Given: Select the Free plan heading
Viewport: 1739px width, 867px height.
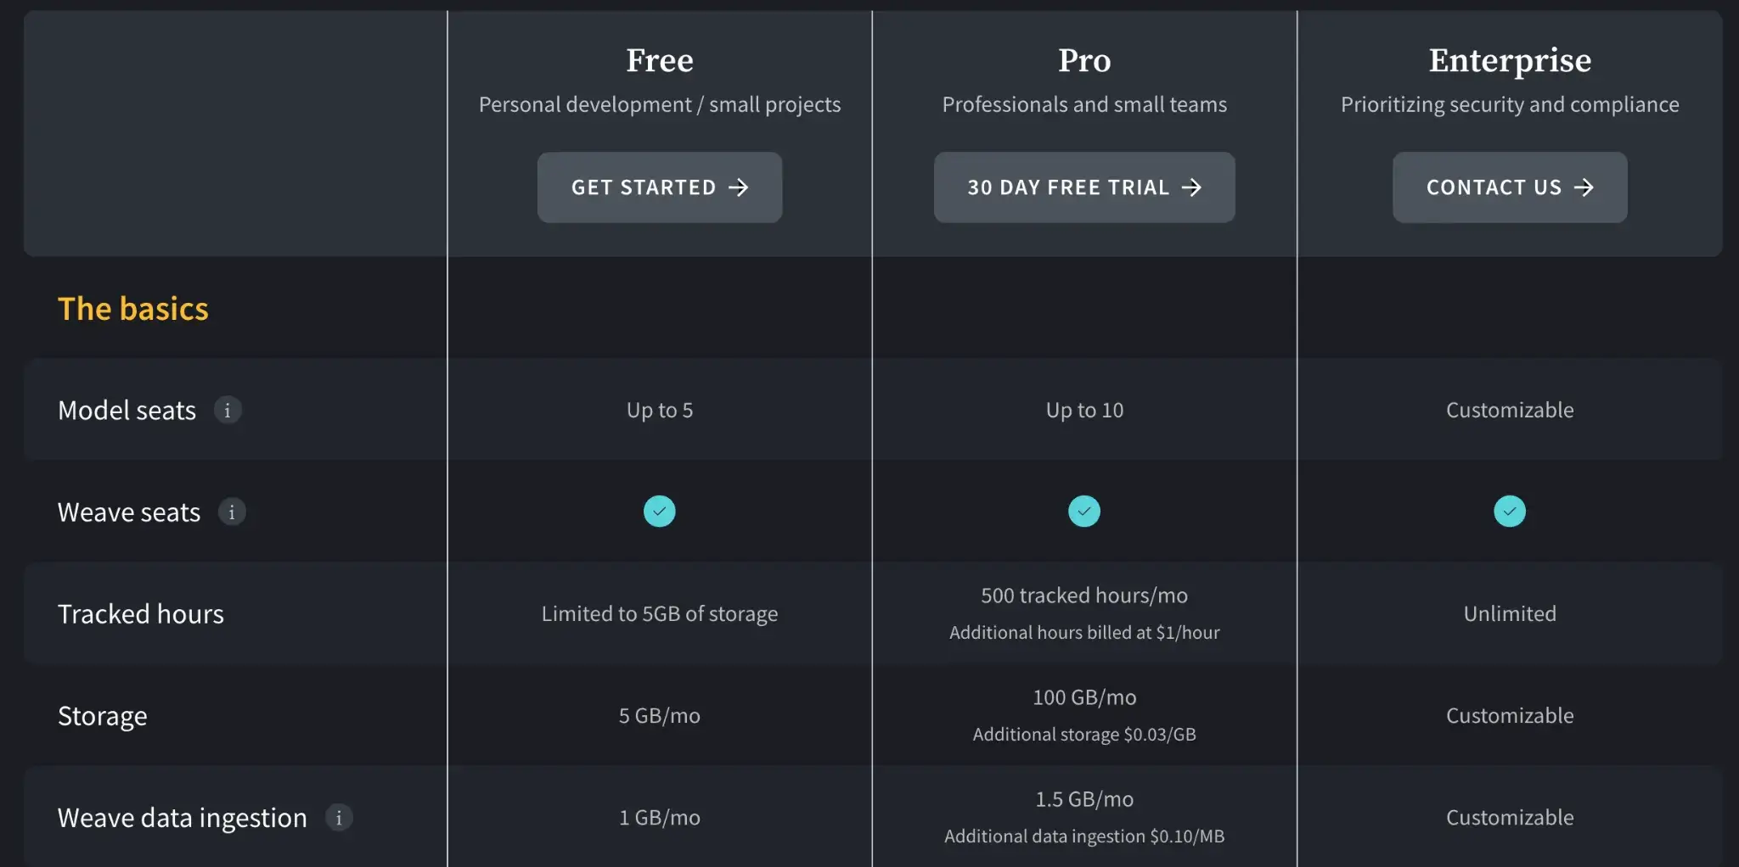Looking at the screenshot, I should tap(660, 60).
